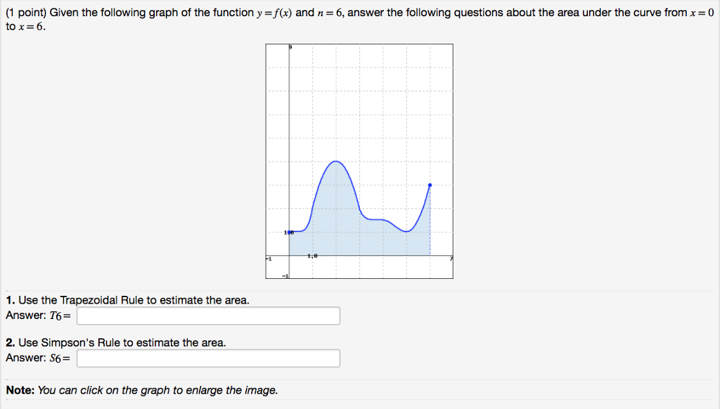This screenshot has height=409, width=720.
Task: Click the y-axis label 9 on the graph
Action: click(x=290, y=46)
